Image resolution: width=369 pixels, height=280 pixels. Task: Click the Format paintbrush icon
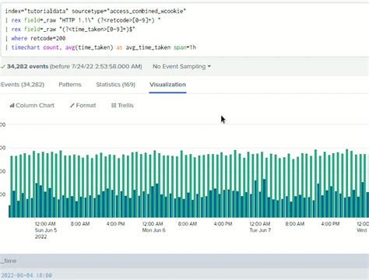(x=72, y=105)
